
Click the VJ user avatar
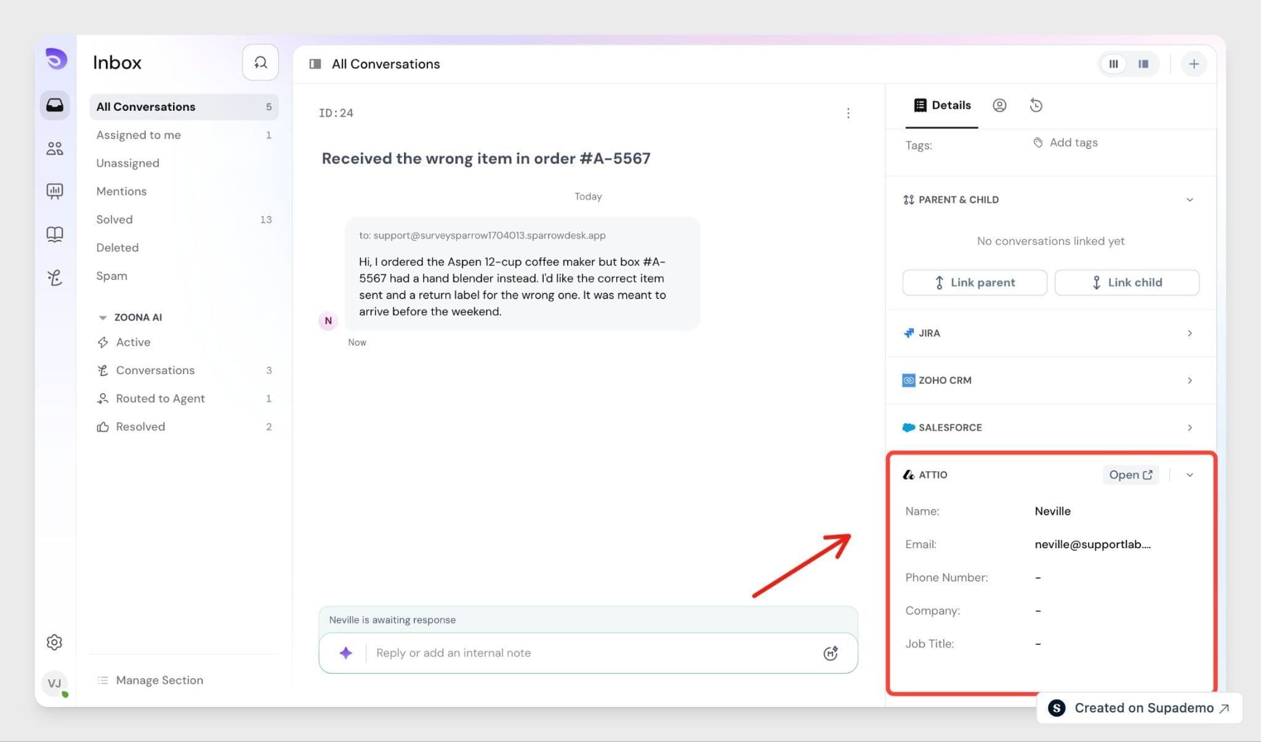pos(55,684)
